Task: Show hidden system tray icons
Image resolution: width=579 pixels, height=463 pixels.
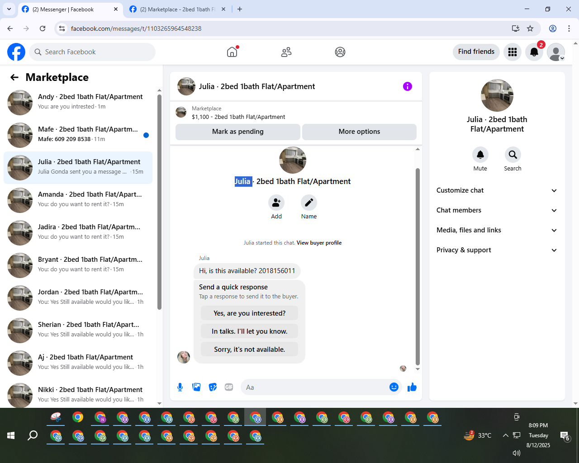Action: [x=505, y=435]
